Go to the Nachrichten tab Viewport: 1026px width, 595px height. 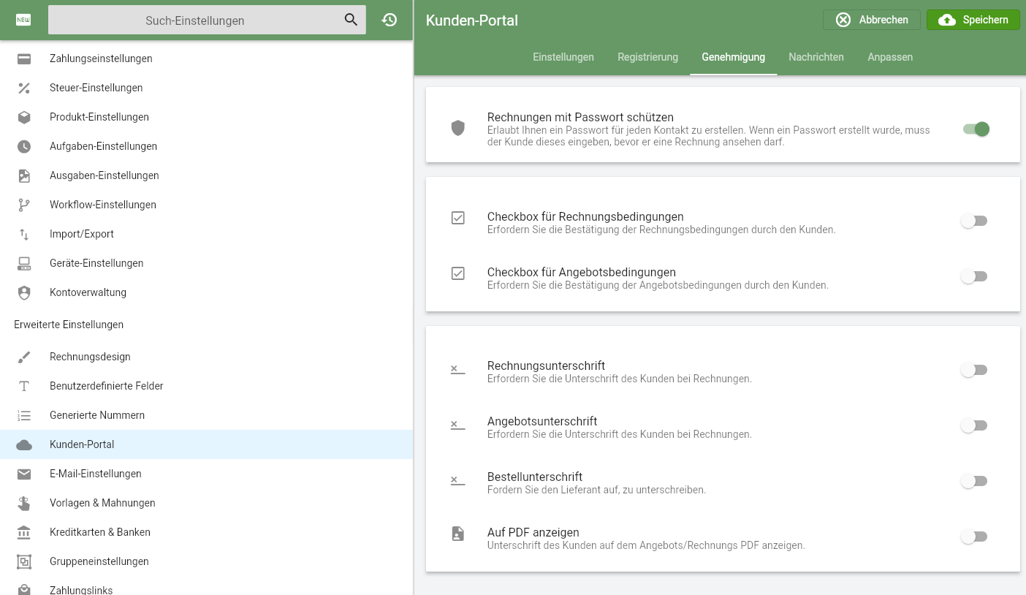click(816, 57)
